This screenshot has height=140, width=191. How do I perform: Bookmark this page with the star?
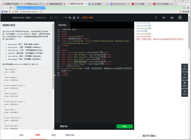tap(184, 8)
